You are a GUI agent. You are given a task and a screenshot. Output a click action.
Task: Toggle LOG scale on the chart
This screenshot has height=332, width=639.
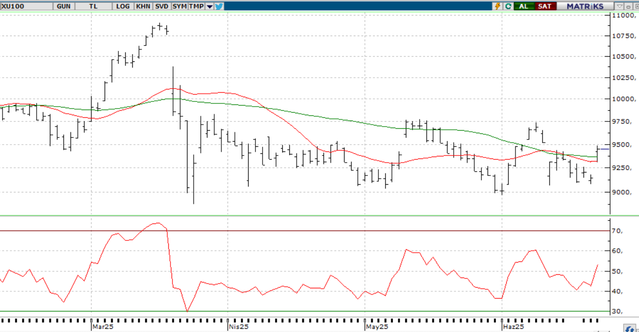[123, 6]
